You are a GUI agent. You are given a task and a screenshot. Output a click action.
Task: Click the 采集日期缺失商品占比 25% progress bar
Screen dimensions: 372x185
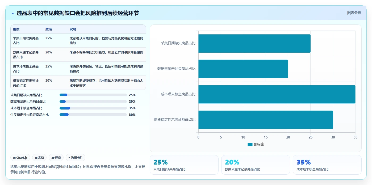[93, 95]
